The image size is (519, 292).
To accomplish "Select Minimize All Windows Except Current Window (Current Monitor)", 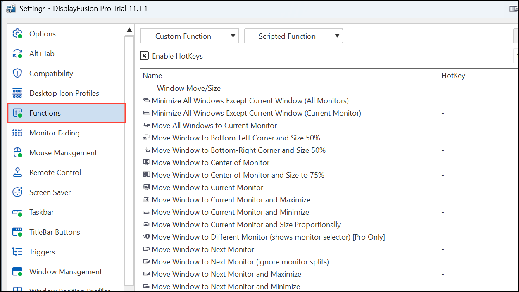I will click(256, 113).
